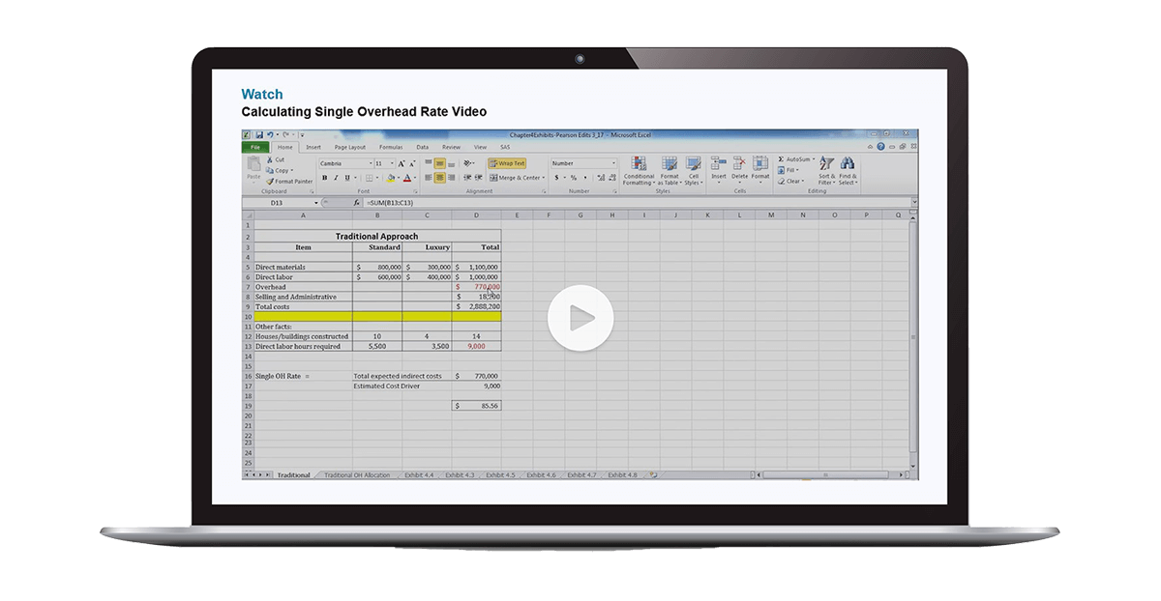Open the Number format dropdown
This screenshot has height=601, width=1161.
tap(612, 163)
